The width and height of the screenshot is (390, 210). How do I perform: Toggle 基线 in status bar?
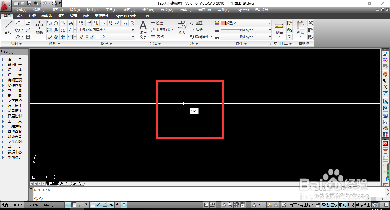pyautogui.click(x=334, y=205)
